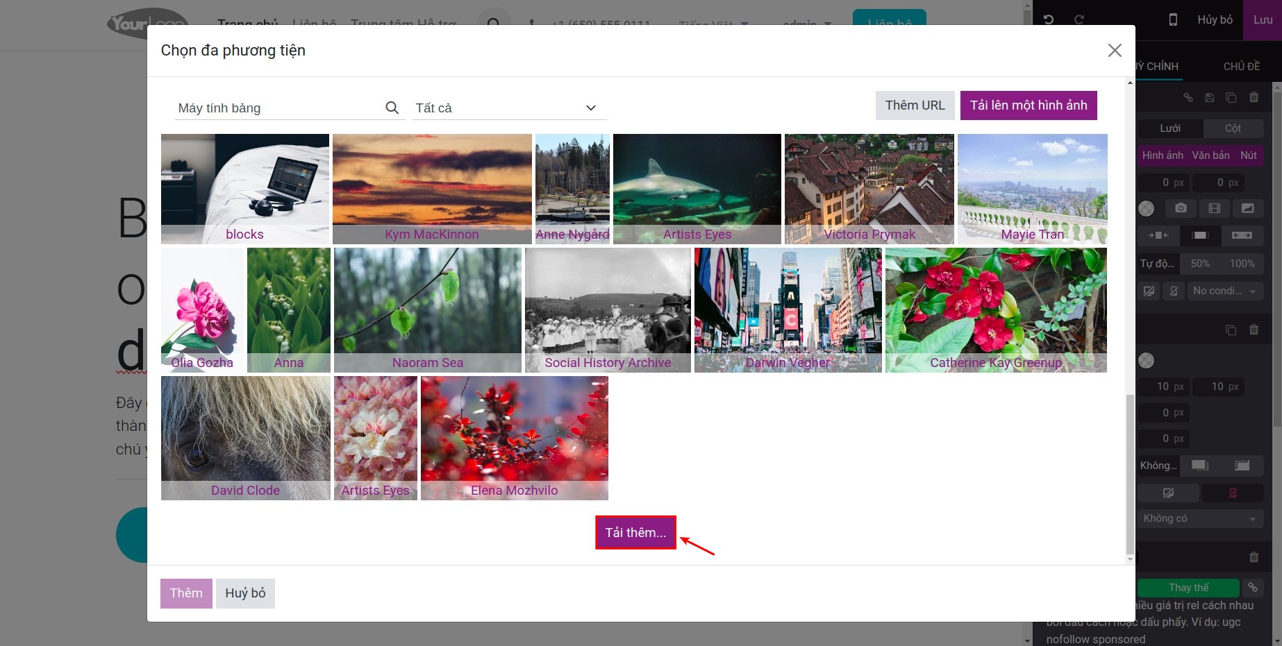Open the No condi... visibility dropdown
Viewport: 1282px width, 646px height.
click(1224, 291)
